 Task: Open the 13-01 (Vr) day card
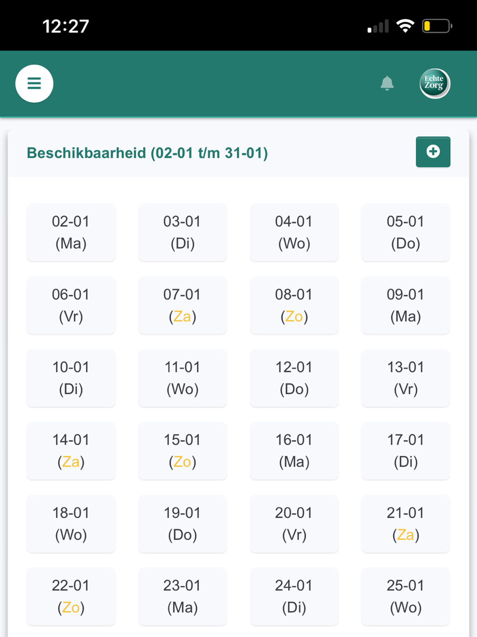pyautogui.click(x=405, y=378)
